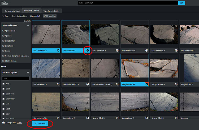Open the first Ole Pedersen 7 thumbnail
199x130 pixels.
coord(46,34)
